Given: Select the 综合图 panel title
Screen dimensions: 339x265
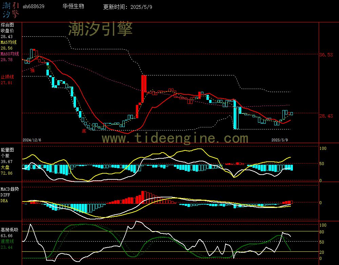Looking at the screenshot, I should click(x=7, y=25).
